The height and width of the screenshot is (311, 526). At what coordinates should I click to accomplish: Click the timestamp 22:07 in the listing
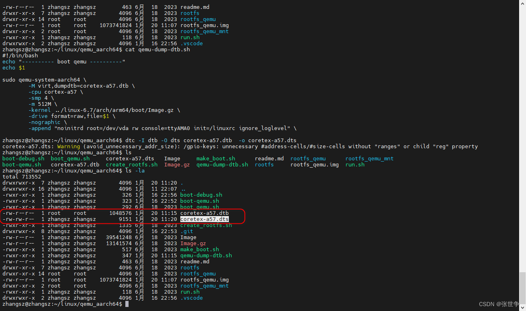tap(169, 189)
